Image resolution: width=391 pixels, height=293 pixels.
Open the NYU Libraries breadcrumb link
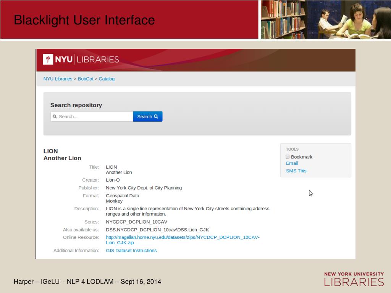tap(58, 79)
